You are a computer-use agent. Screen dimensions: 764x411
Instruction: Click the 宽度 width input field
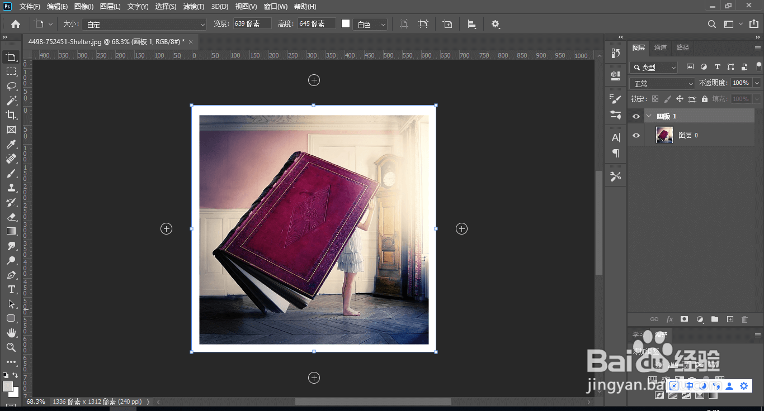[x=252, y=23]
